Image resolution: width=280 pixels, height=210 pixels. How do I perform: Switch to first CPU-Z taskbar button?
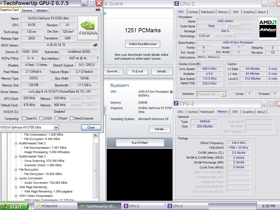(143, 206)
